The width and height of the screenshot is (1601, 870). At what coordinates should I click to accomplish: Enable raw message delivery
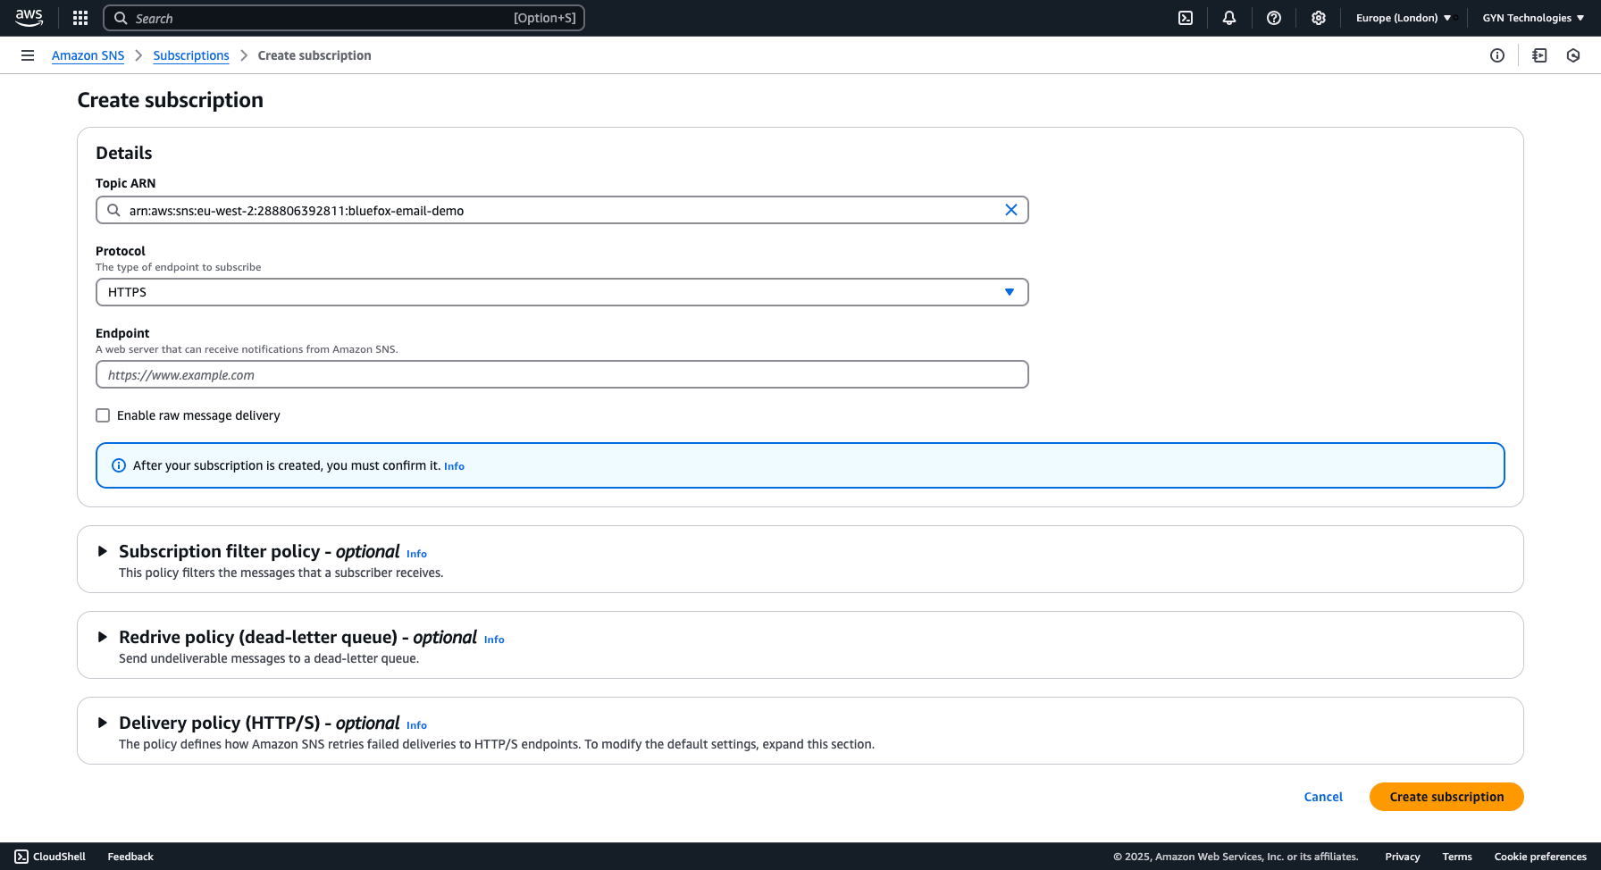[103, 414]
